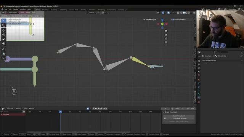The height and width of the screenshot is (137, 244).
Task: Open the Render menu
Action: (16, 10)
